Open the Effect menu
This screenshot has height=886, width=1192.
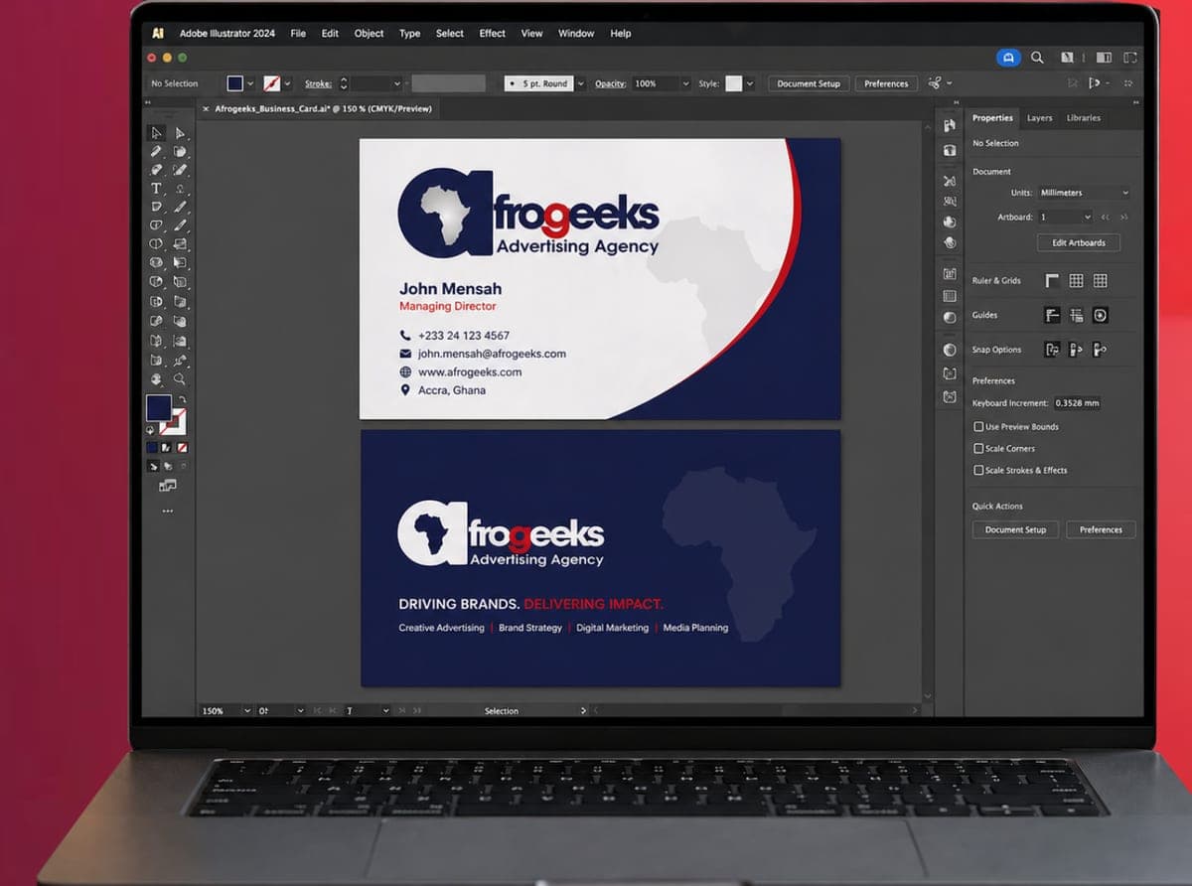[x=493, y=33]
